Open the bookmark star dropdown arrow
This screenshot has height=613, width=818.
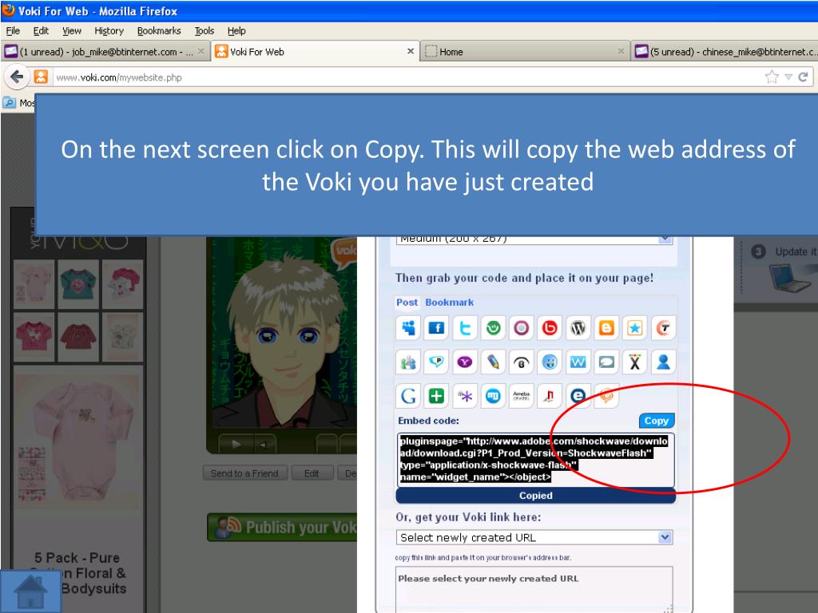click(788, 77)
